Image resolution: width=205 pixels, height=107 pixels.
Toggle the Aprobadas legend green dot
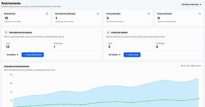click(192, 66)
